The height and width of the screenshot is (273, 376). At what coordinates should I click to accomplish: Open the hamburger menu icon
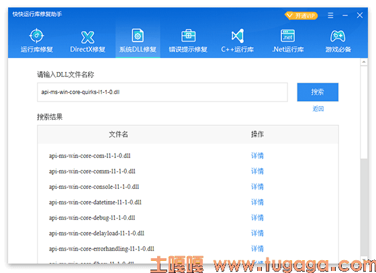tap(330, 15)
